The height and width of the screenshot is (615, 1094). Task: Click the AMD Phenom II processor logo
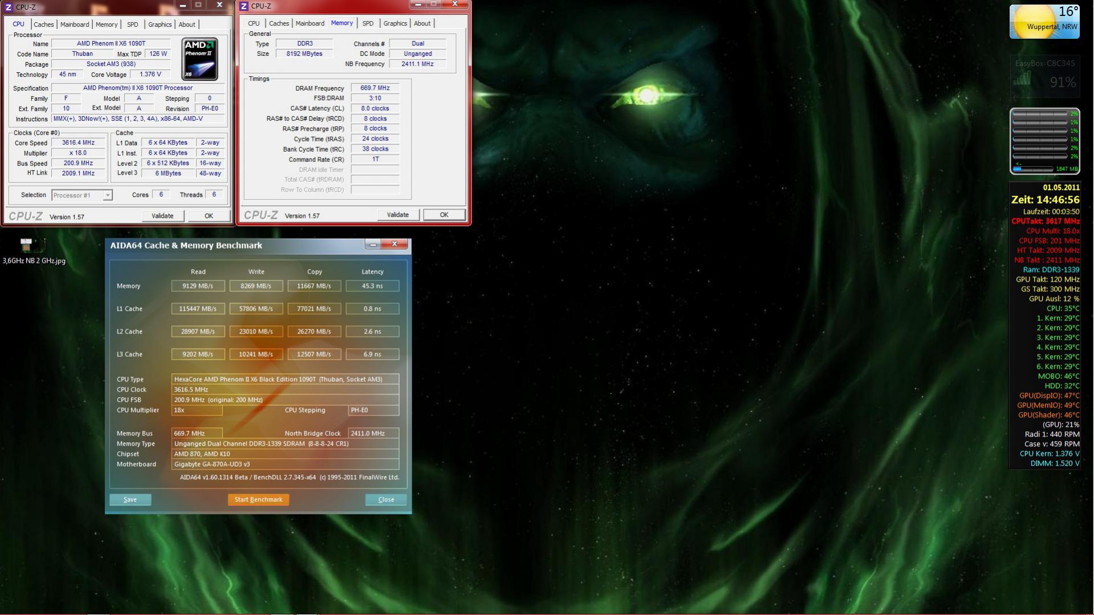click(x=200, y=59)
